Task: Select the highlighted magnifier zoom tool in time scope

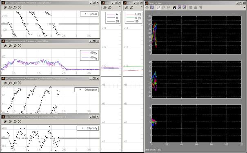Action: [158, 7]
